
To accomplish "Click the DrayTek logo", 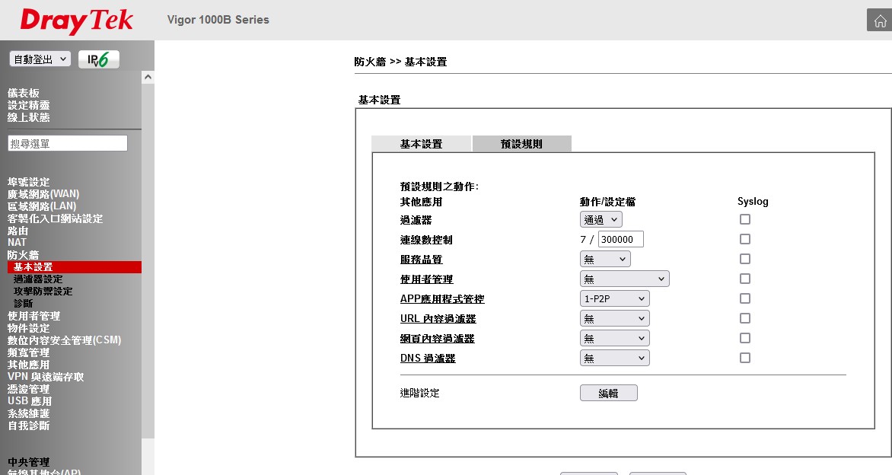I will point(76,21).
